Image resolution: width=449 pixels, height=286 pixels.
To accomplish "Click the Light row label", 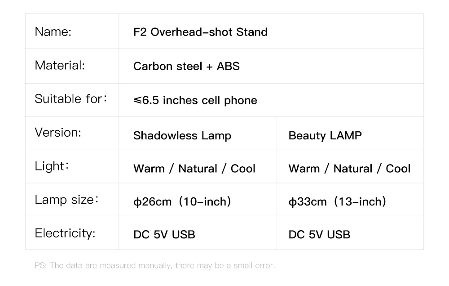I will (x=52, y=166).
